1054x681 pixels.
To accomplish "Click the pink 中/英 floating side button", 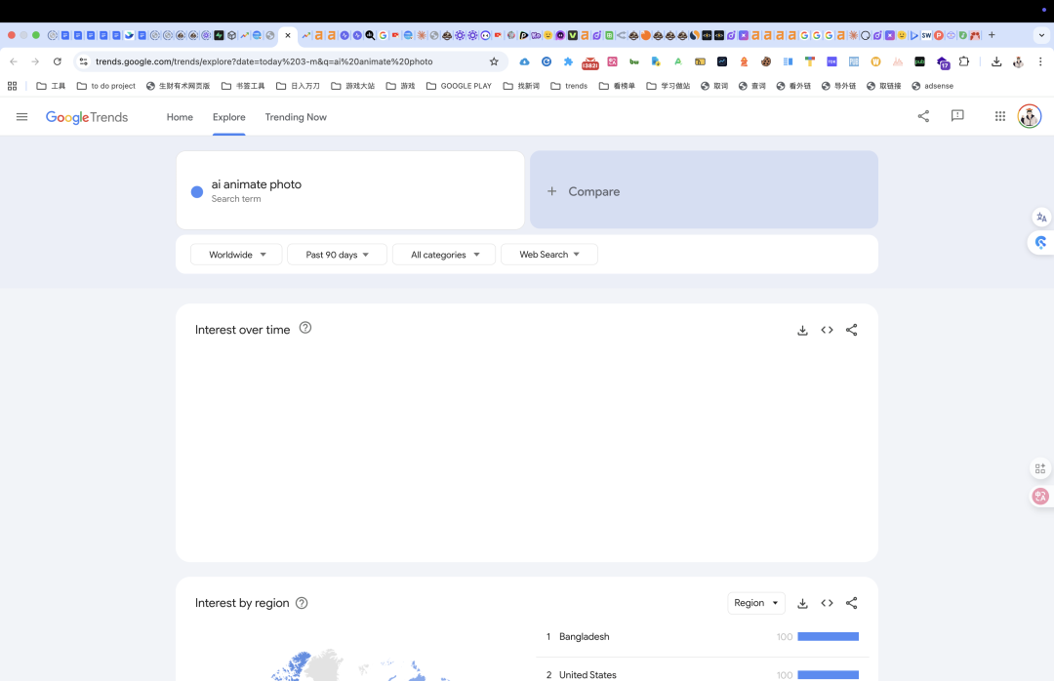I will [x=1040, y=497].
